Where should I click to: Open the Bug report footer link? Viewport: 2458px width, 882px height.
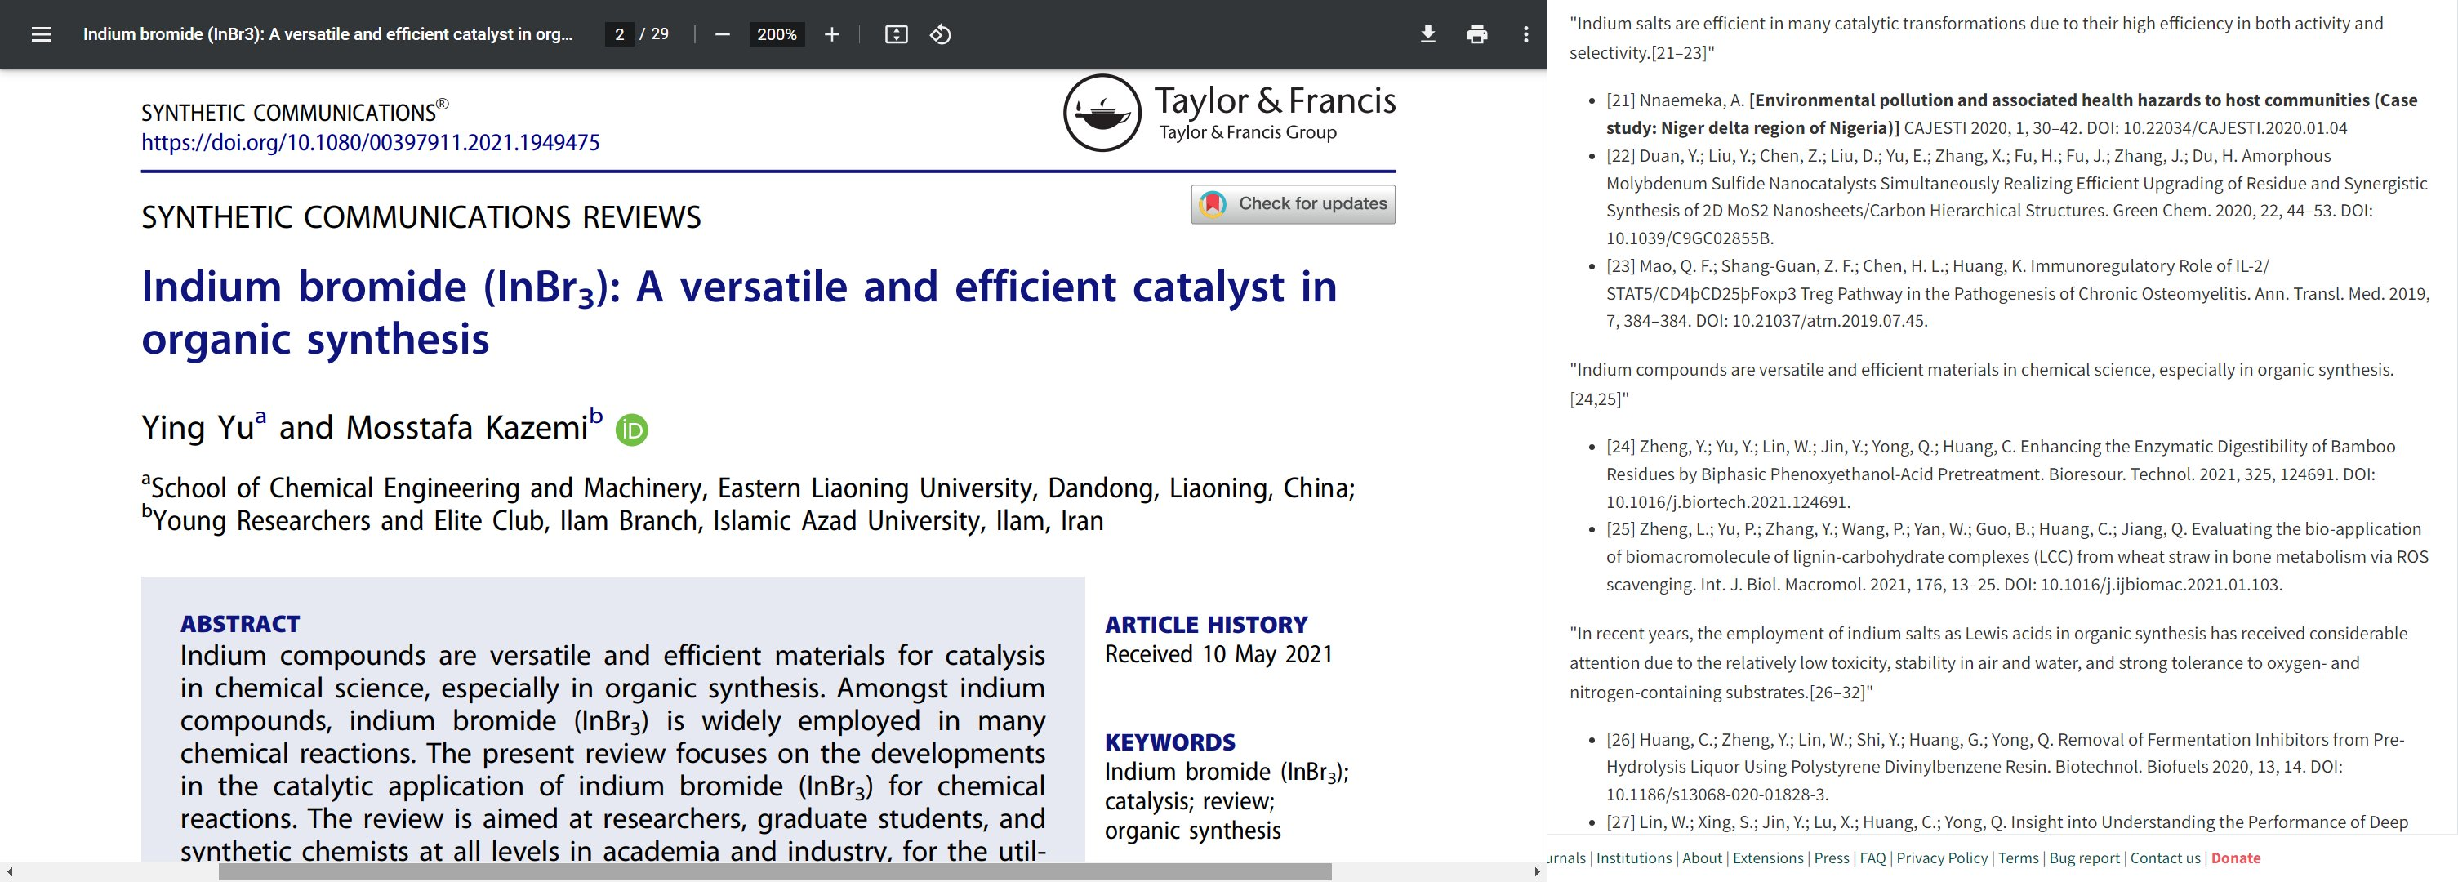[2084, 858]
